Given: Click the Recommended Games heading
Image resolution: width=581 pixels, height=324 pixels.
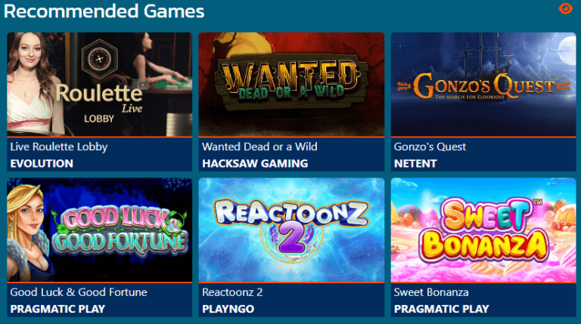Looking at the screenshot, I should point(104,11).
